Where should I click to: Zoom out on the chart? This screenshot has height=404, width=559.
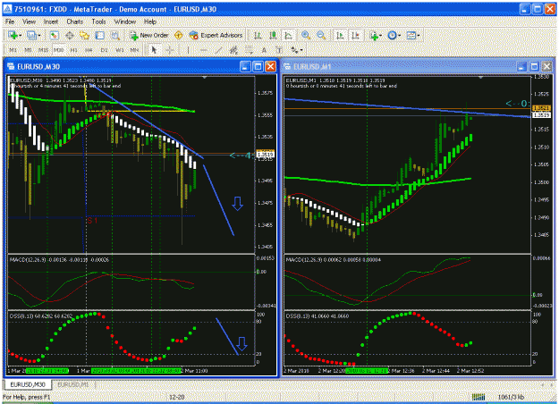(321, 35)
